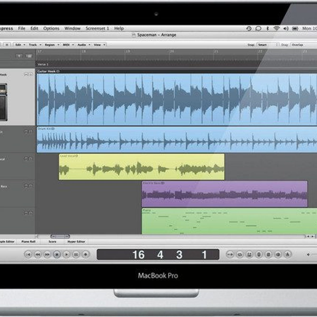Open the Help menu
Viewport: 317px width, 317px height.
(x=119, y=29)
